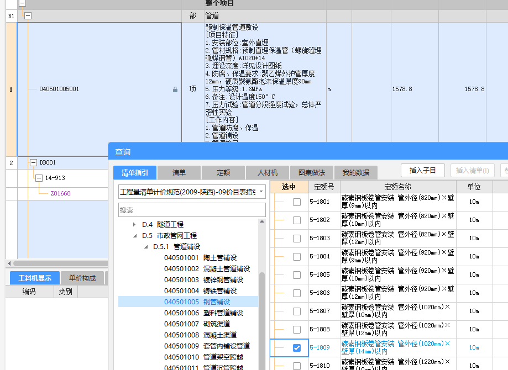Tick checkbox for quota 5-1806
The height and width of the screenshot is (370, 508).
tap(297, 293)
